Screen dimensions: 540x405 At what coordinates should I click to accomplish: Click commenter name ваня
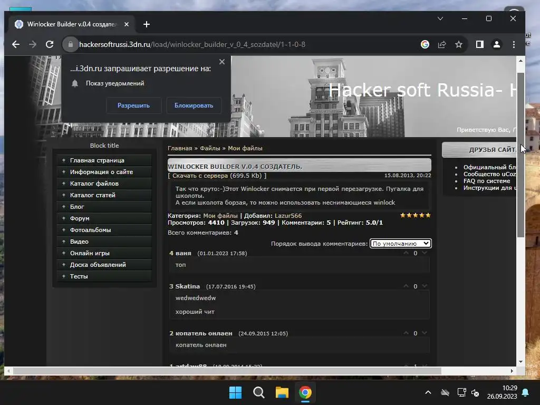click(183, 253)
